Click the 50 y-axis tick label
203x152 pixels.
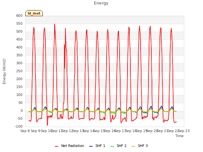(20, 103)
